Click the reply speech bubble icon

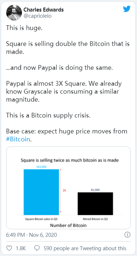point(37,248)
